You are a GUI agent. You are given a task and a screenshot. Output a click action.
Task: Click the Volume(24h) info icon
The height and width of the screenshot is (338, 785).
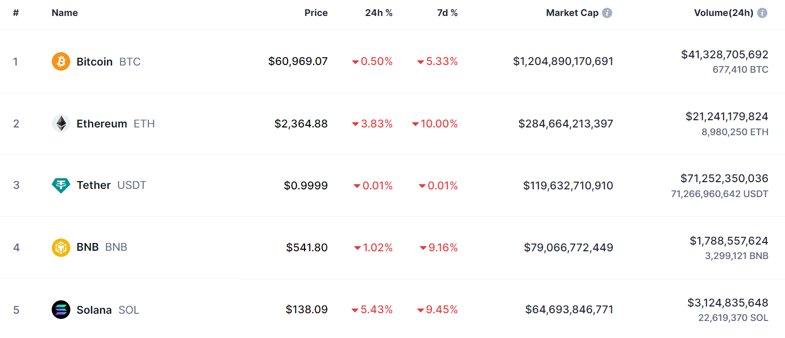pos(762,13)
